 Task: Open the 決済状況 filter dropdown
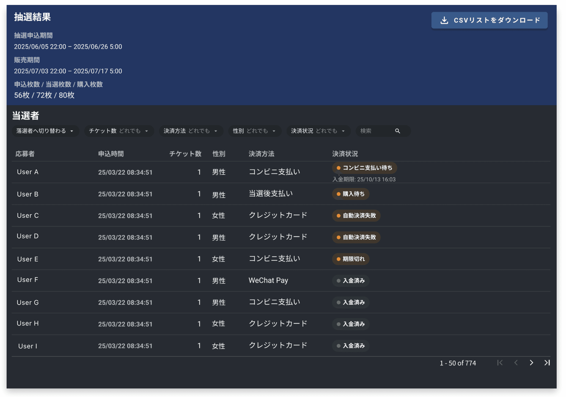point(318,131)
